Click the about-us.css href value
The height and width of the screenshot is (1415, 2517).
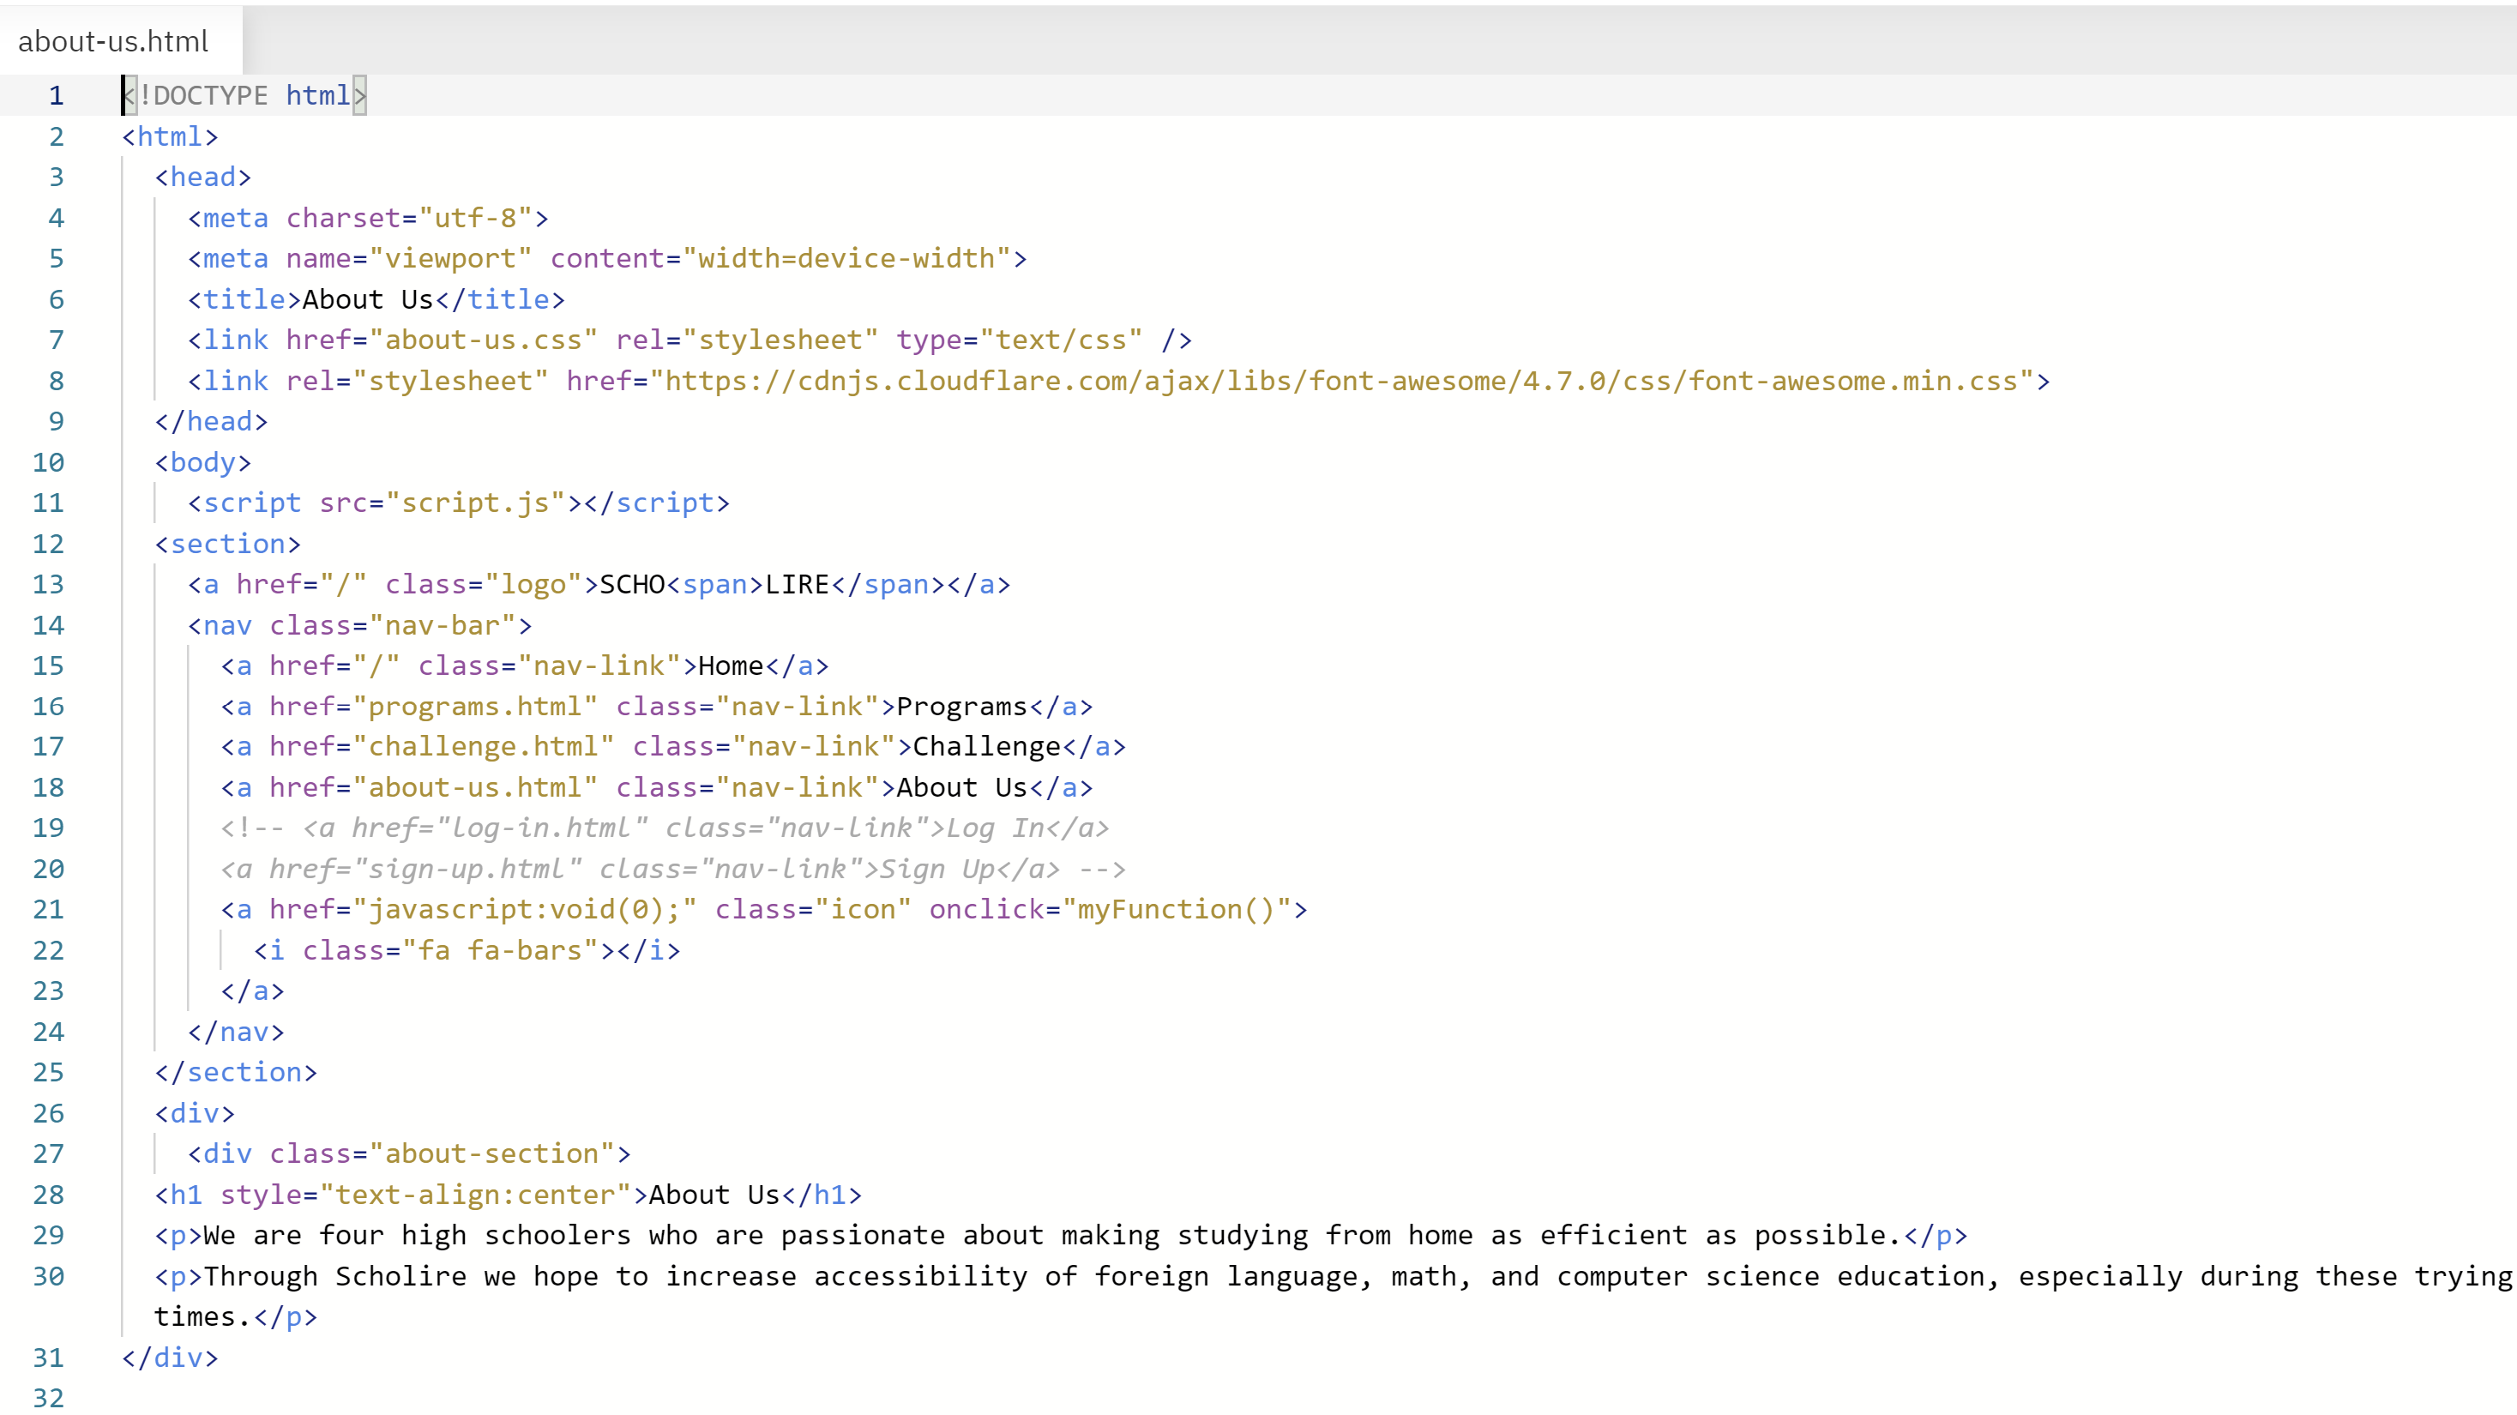483,340
